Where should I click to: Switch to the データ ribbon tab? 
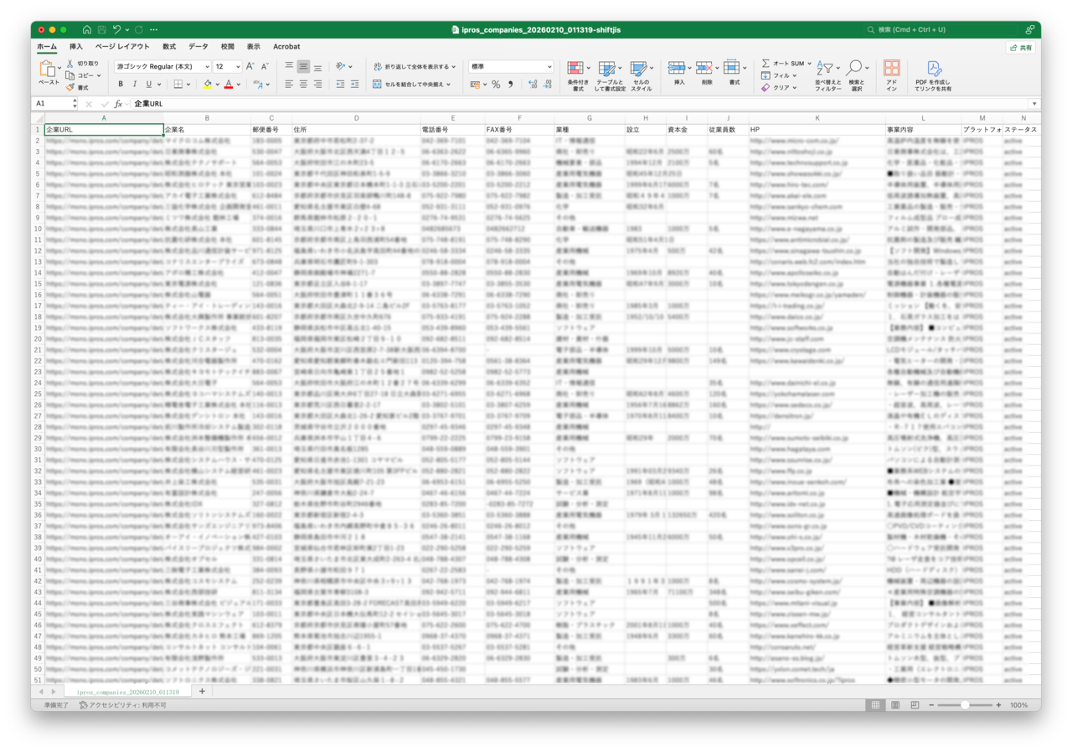click(198, 47)
